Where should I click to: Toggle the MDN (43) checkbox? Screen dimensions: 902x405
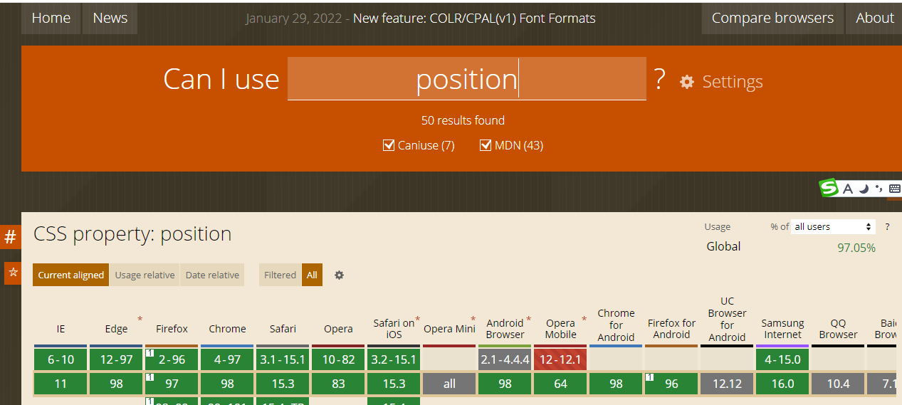pos(486,145)
